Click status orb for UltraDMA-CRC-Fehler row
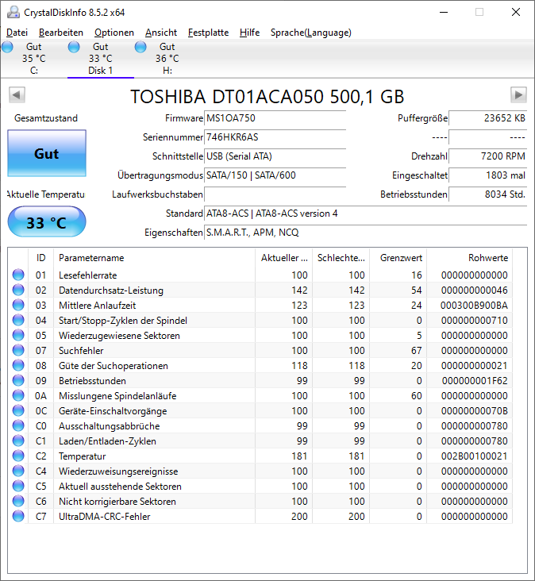Screen dimensions: 535x581 coord(18,516)
